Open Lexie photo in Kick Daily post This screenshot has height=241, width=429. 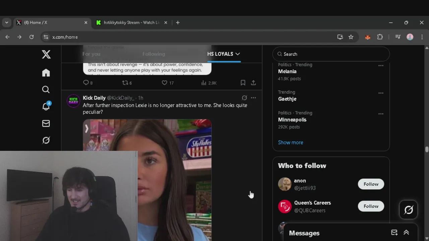point(147,180)
